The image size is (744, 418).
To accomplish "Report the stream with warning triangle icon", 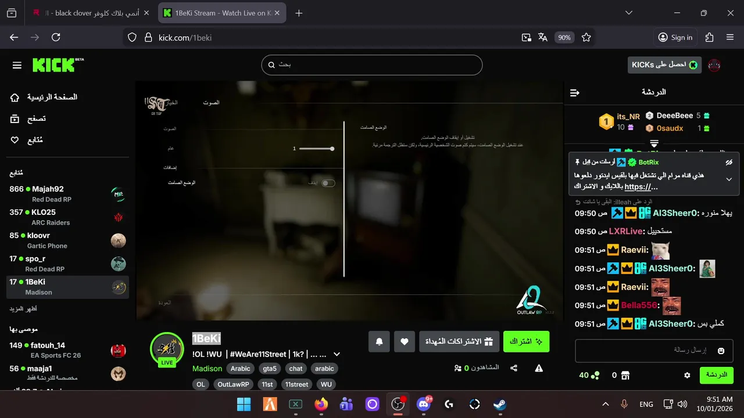I will coord(539,368).
